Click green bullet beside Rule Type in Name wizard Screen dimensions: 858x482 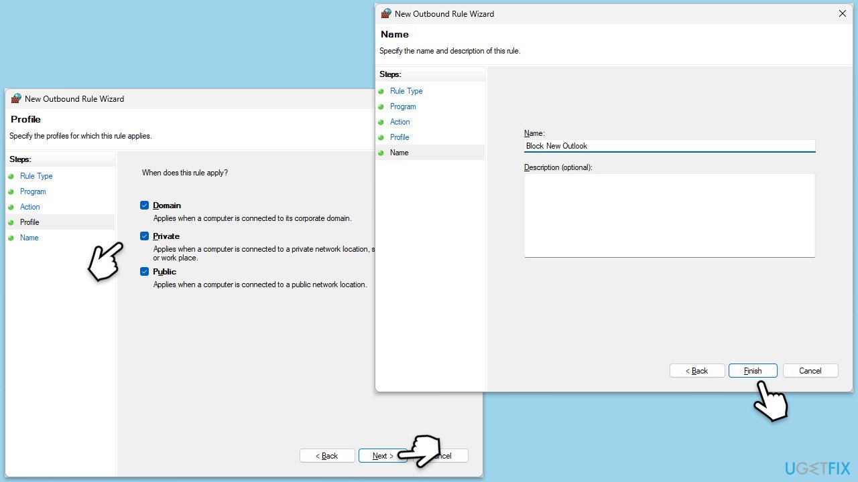click(381, 91)
